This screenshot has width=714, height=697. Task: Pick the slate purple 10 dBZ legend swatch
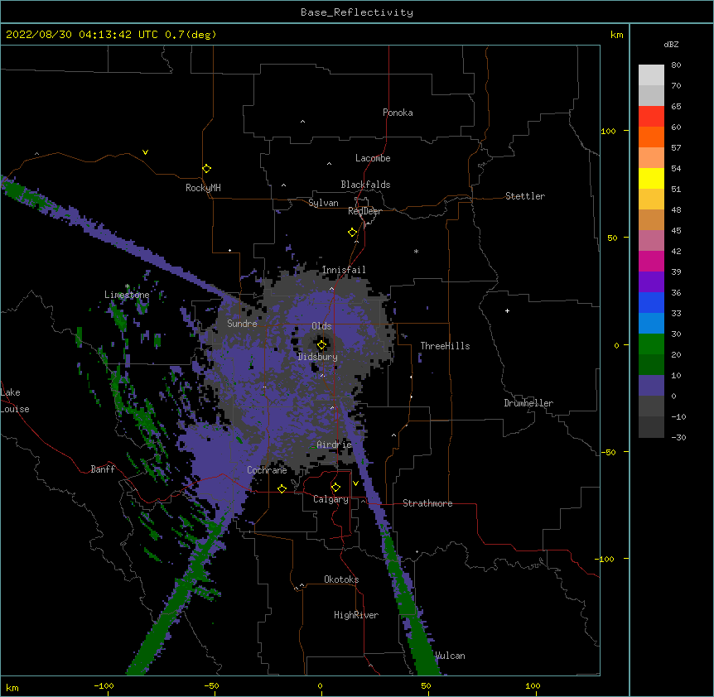click(x=651, y=386)
